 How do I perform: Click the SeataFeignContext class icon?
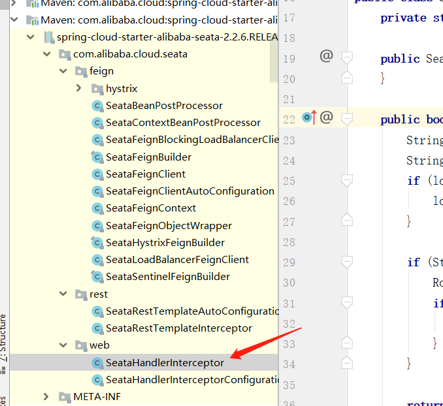coord(97,208)
